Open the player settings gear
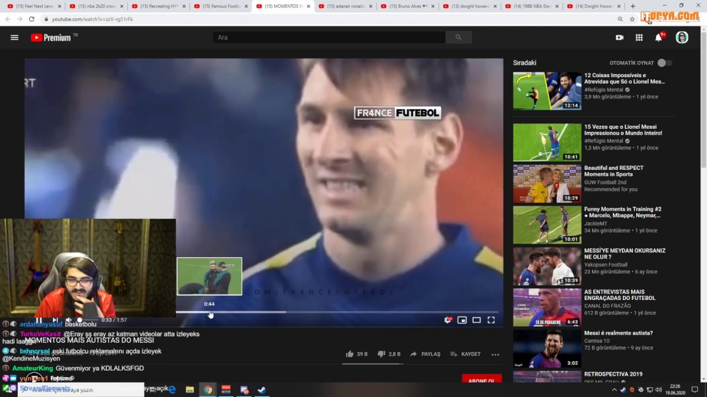The width and height of the screenshot is (707, 397). coord(448,320)
